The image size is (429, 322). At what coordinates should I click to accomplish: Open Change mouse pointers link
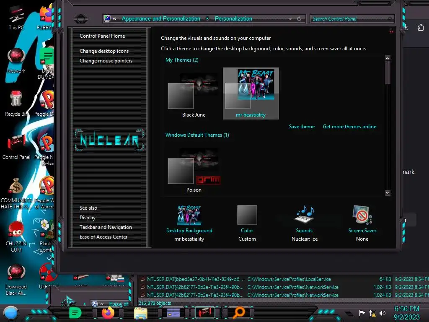[106, 61]
